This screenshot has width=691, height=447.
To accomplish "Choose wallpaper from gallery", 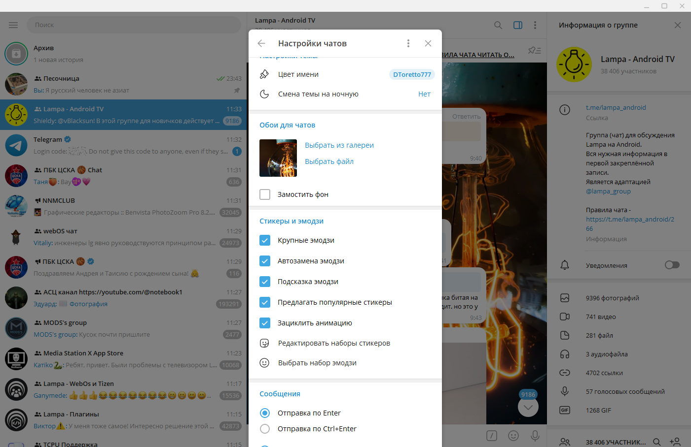I will pyautogui.click(x=339, y=145).
